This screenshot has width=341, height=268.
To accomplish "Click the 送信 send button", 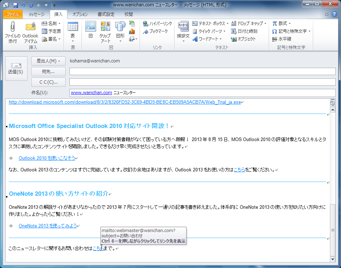I will tap(16, 68).
